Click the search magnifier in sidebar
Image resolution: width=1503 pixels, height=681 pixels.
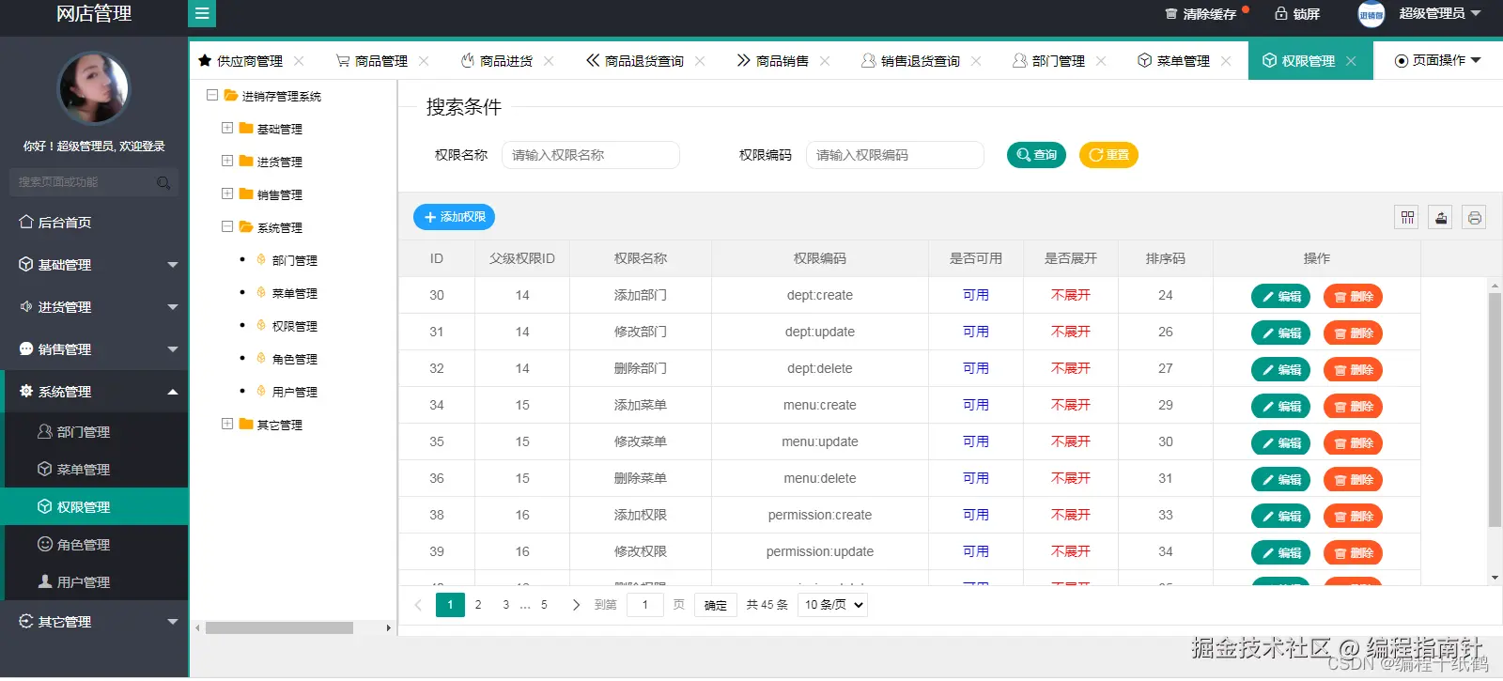[x=163, y=182]
